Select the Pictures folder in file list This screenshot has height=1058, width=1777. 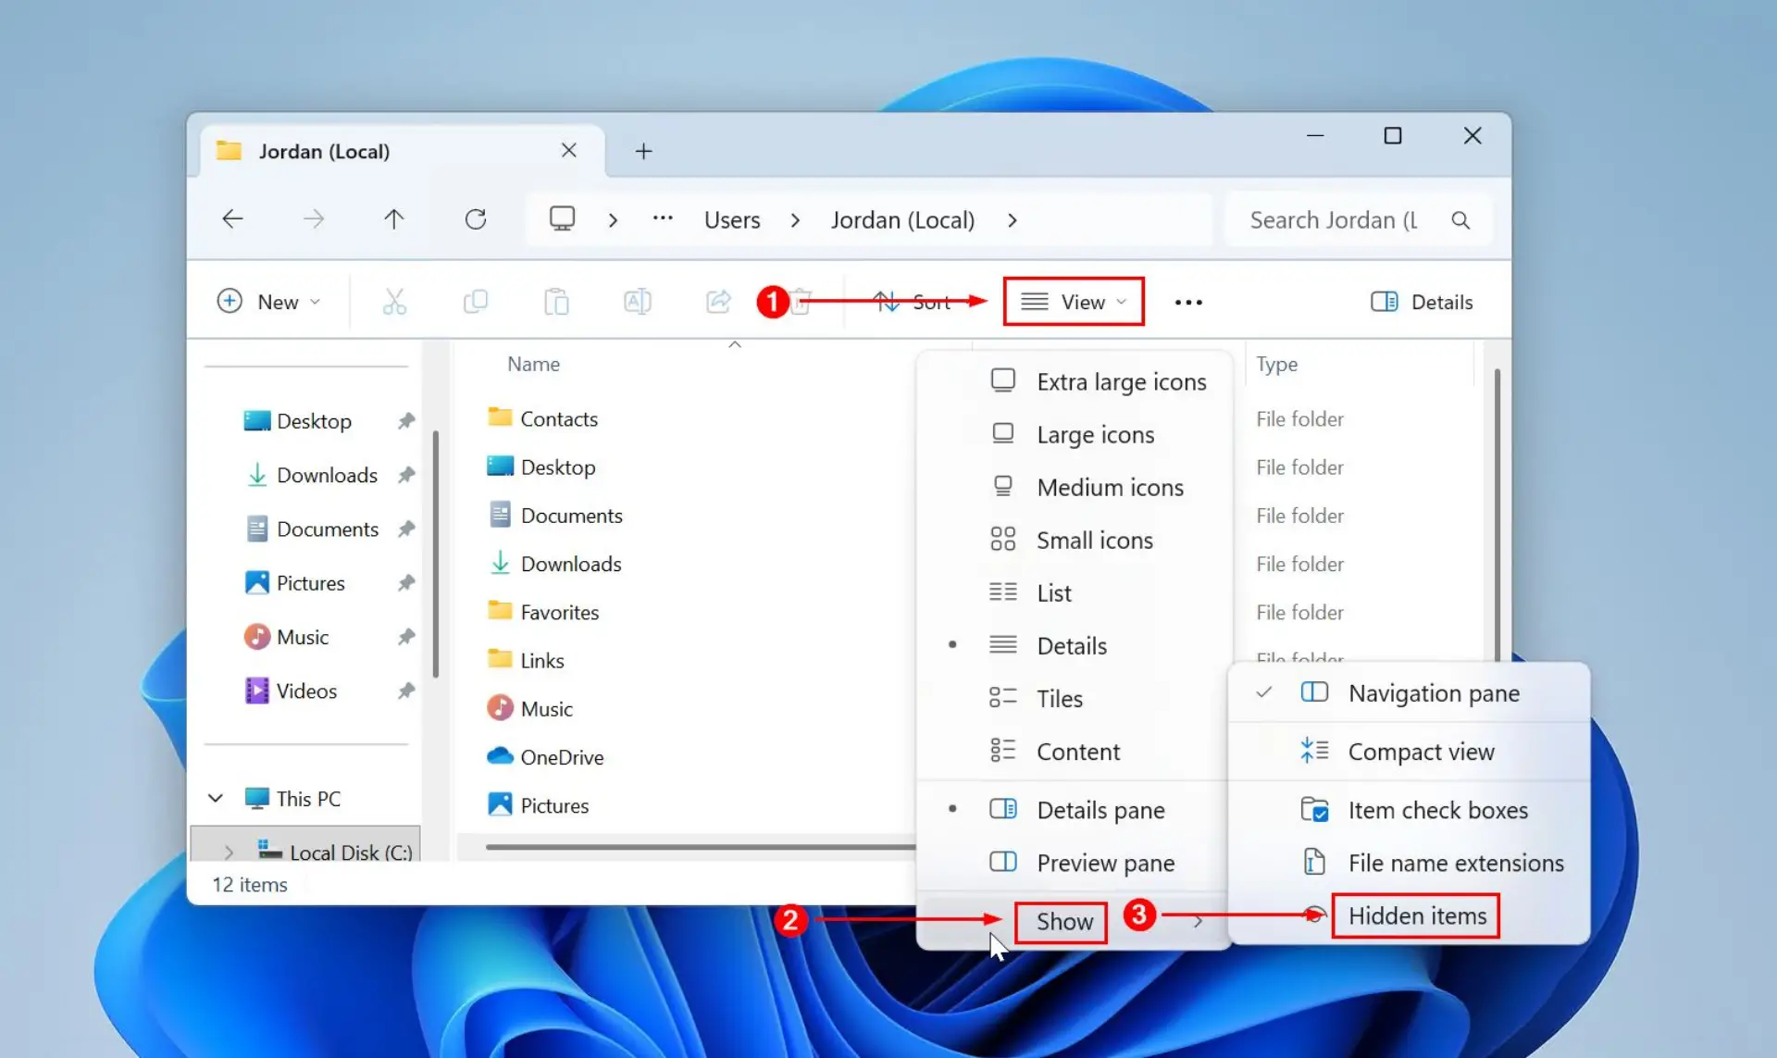[x=538, y=805]
